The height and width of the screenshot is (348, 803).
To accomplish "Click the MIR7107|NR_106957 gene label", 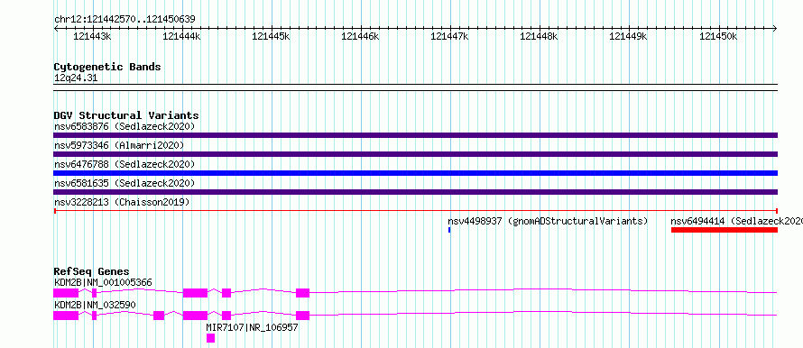I will pyautogui.click(x=252, y=327).
